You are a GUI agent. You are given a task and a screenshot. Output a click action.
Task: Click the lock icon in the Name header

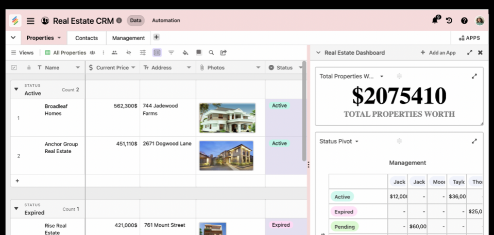(29, 68)
